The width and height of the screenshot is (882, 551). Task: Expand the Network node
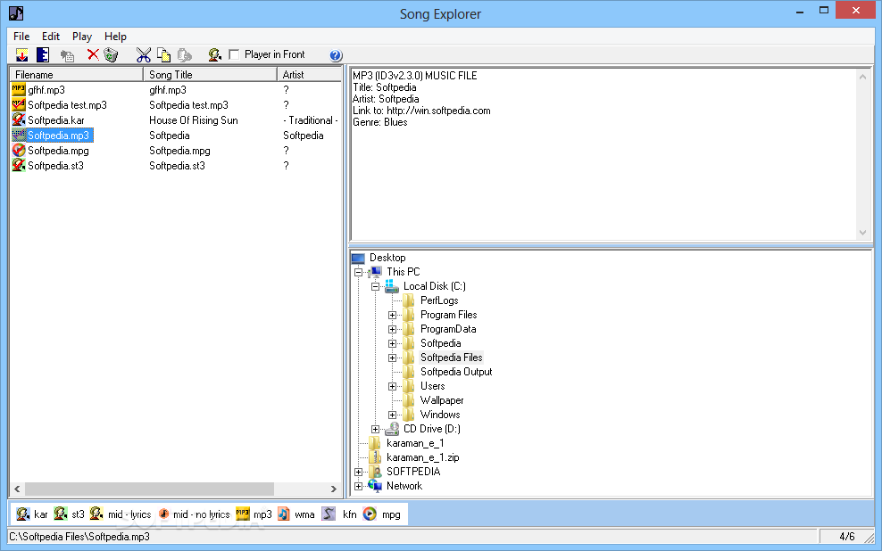coord(358,487)
